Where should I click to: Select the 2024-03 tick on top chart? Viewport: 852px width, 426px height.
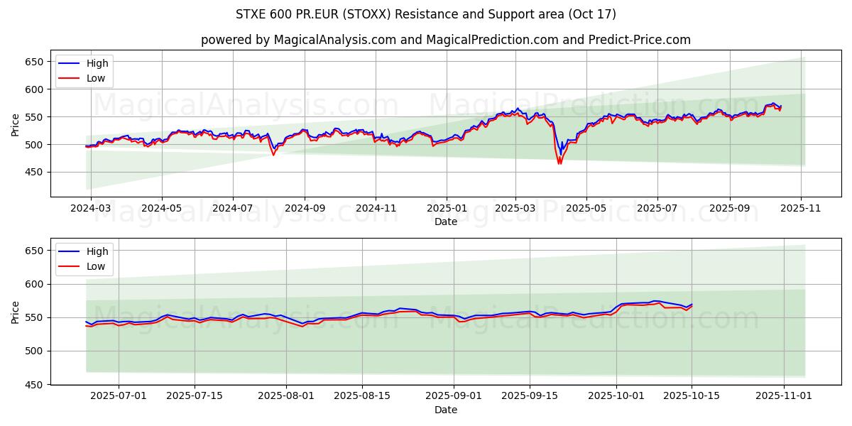pos(91,209)
